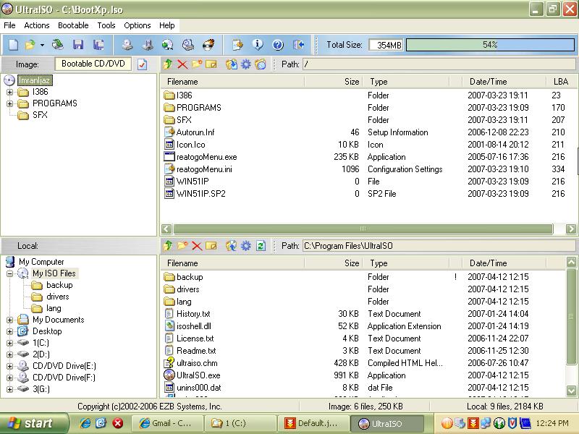Click the Up folder icon in Local pane toolbar
The image size is (579, 434).
tap(168, 246)
